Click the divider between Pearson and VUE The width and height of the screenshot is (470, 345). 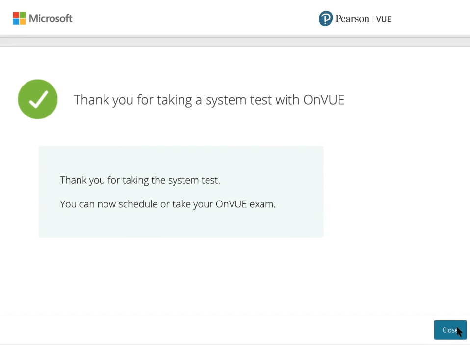(372, 19)
